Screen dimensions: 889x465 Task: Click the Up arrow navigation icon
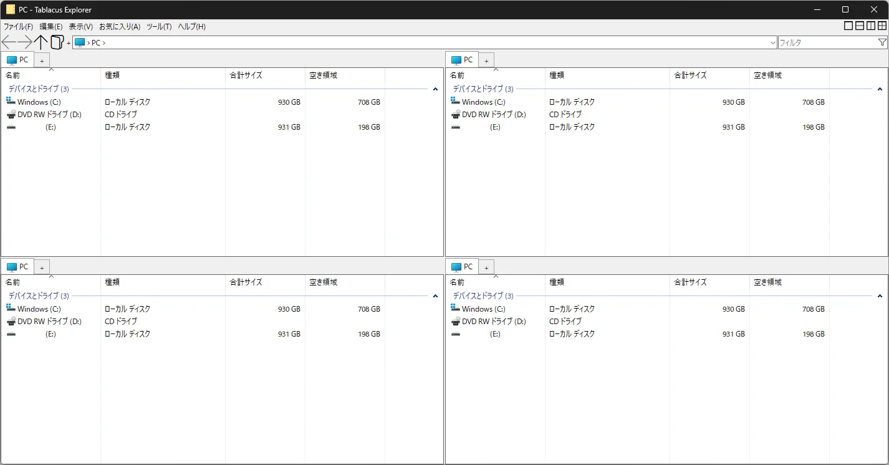41,42
